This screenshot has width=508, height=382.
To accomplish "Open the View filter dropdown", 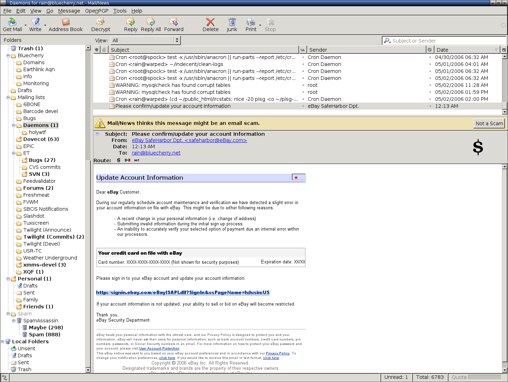I will coord(145,40).
